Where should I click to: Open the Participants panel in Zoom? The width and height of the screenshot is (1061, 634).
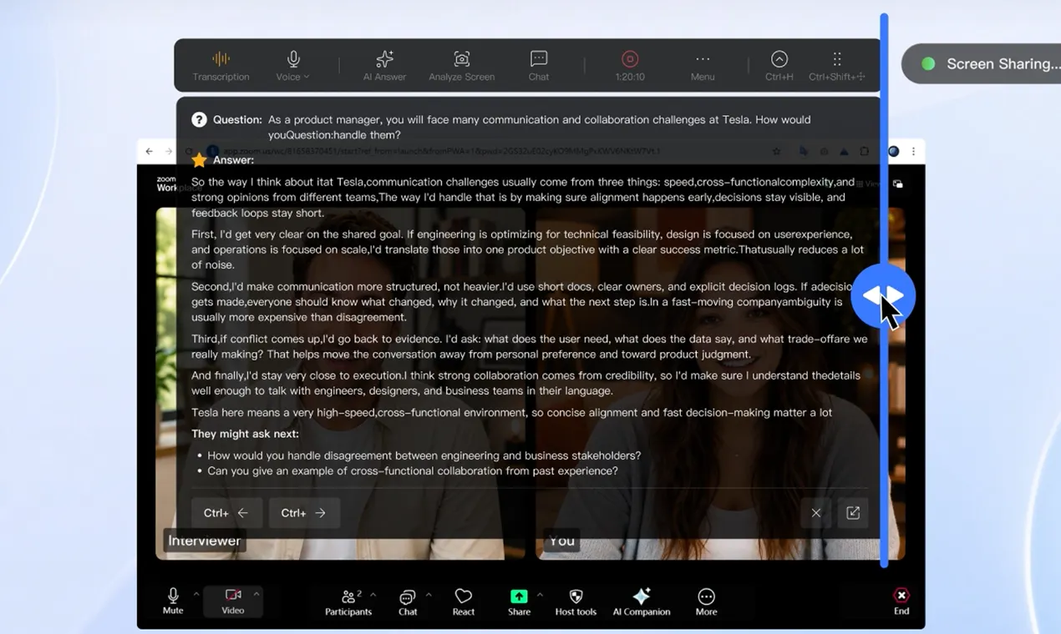(348, 601)
